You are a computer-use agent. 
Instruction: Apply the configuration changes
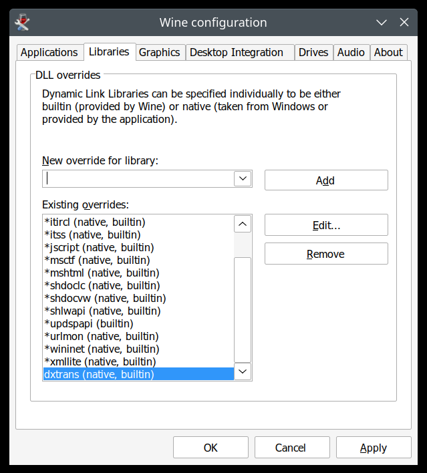click(374, 448)
